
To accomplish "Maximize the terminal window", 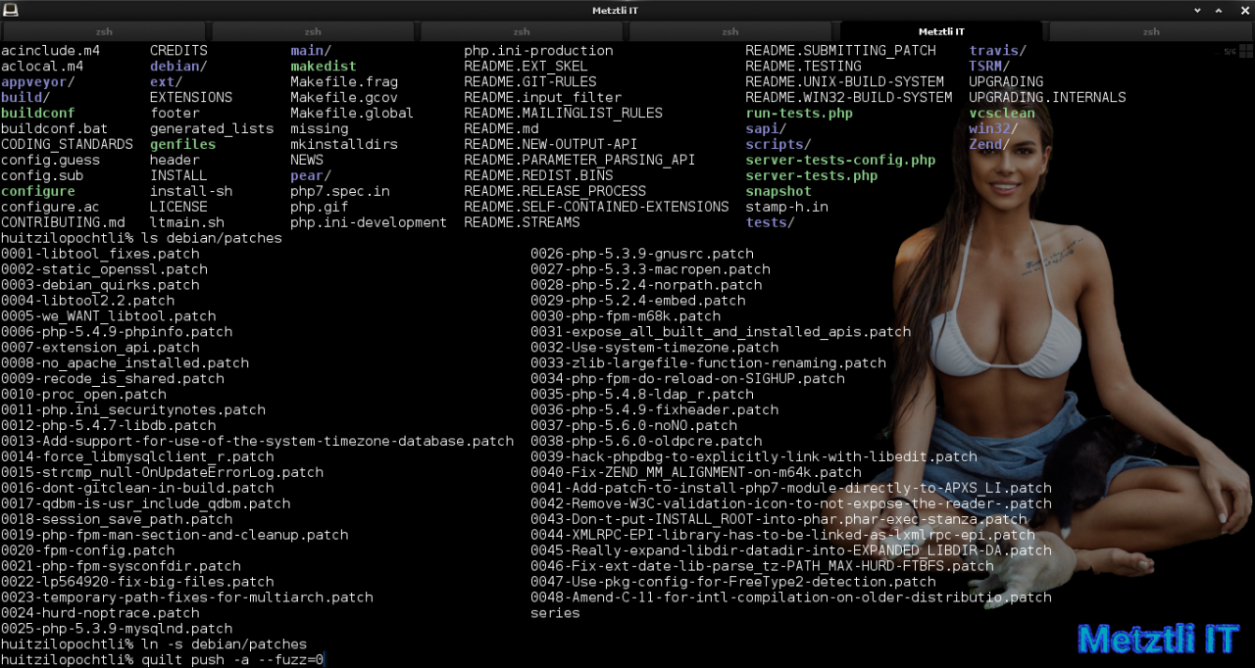I will [1221, 10].
